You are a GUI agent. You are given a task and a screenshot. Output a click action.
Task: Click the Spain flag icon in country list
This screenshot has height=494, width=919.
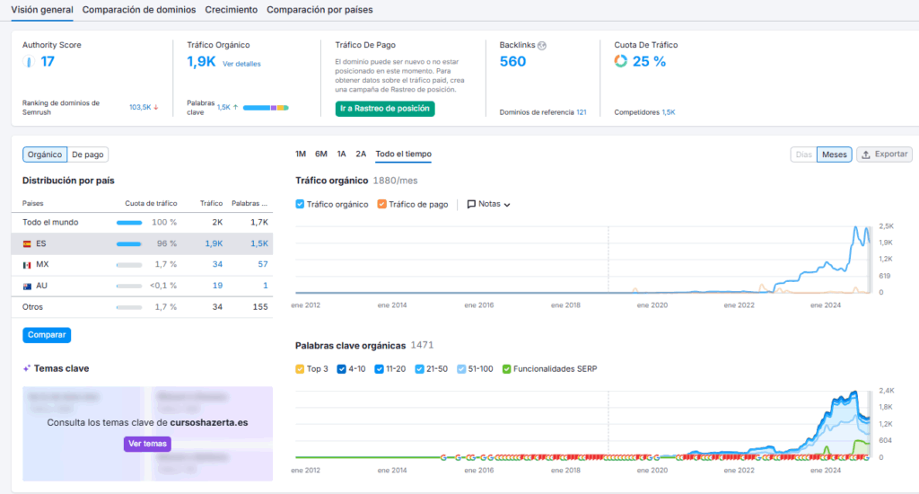point(27,243)
